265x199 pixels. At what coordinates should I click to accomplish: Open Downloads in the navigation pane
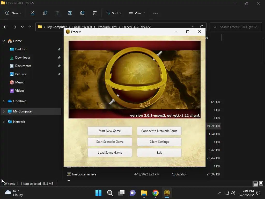click(23, 58)
